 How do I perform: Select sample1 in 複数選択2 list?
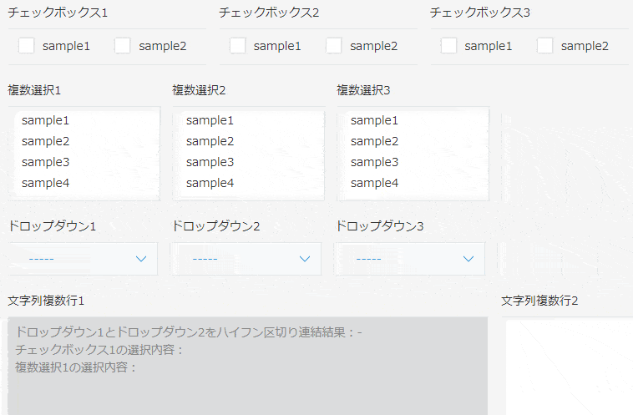point(210,120)
